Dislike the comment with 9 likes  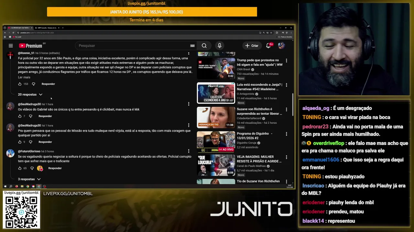[30, 142]
